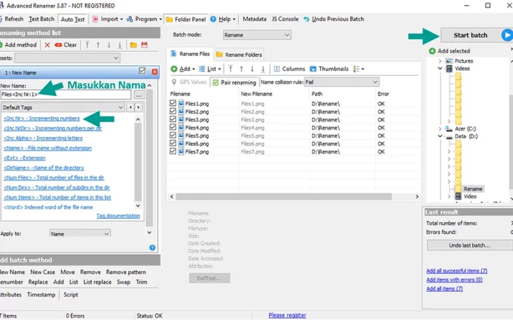The image size is (513, 320).
Task: Click the save preset disk icon
Action: click(x=144, y=45)
